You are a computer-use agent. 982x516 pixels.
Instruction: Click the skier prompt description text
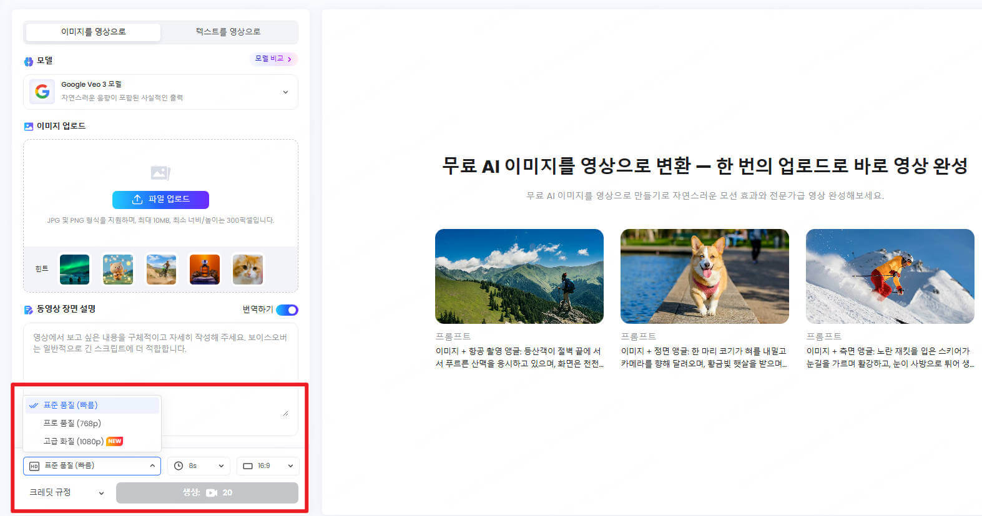(890, 358)
